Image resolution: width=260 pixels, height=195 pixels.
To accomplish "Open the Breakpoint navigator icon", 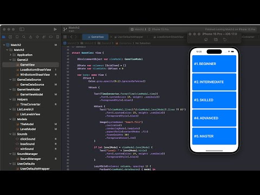I will point(51,37).
